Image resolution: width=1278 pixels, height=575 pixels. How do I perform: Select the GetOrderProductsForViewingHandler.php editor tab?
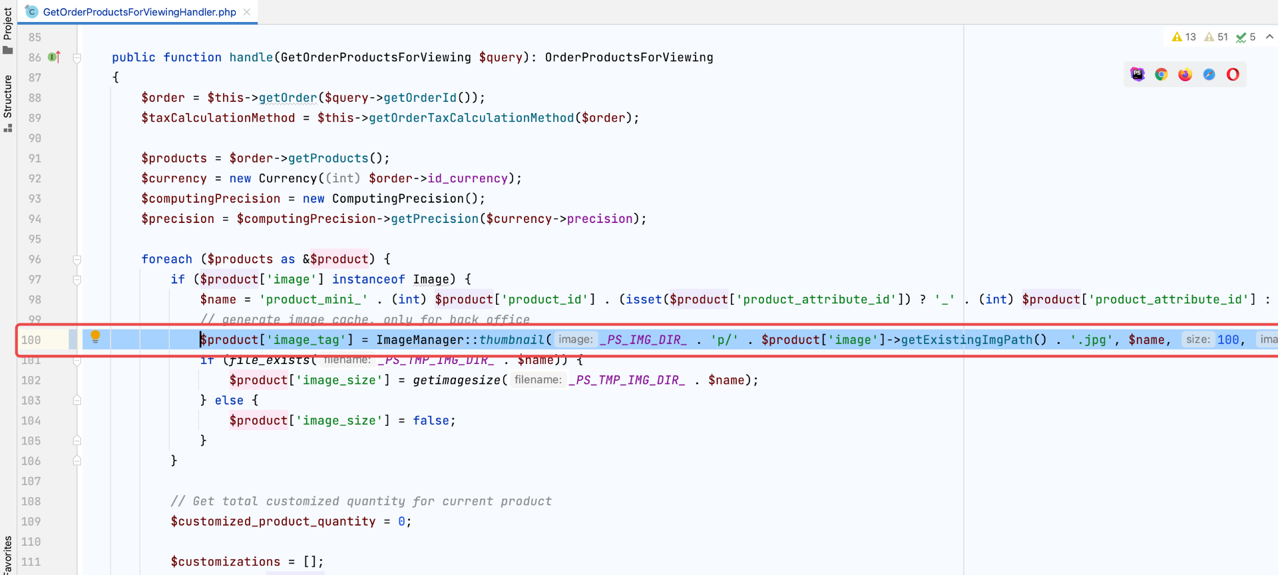coord(138,12)
